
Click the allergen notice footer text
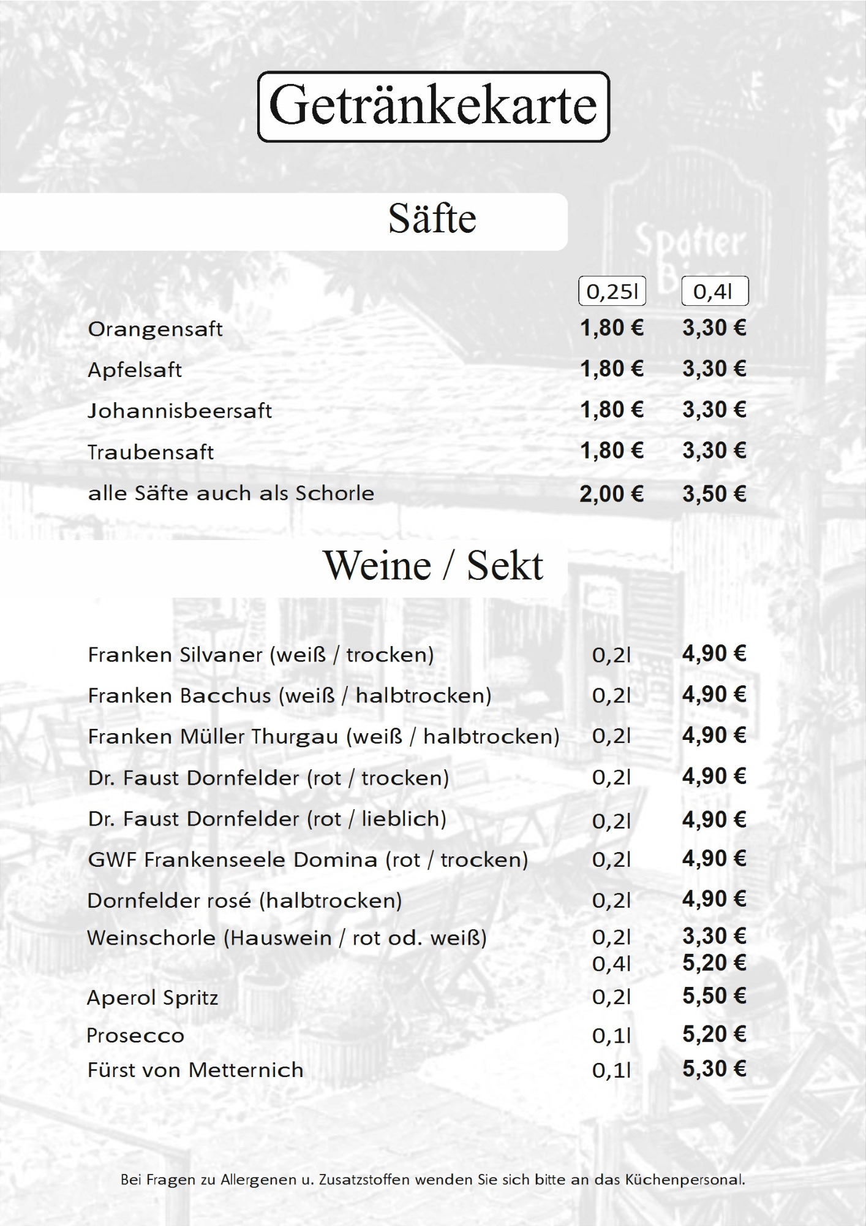(433, 1180)
